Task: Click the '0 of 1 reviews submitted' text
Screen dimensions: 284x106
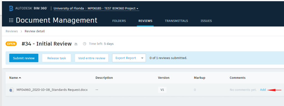Action: coord(168,58)
